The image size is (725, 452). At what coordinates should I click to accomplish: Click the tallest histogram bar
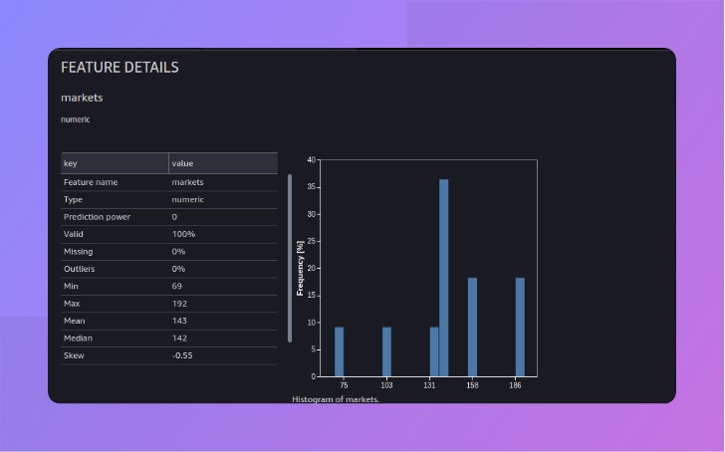click(444, 278)
